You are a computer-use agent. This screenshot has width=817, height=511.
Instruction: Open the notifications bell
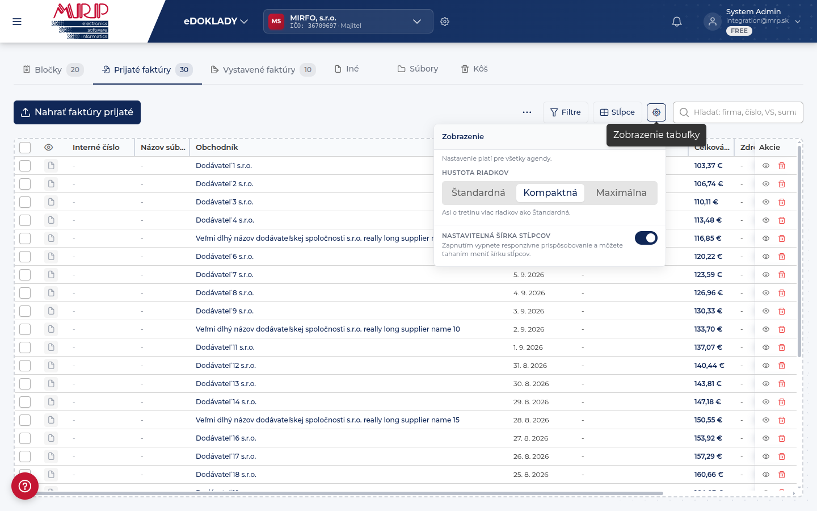[x=677, y=22]
